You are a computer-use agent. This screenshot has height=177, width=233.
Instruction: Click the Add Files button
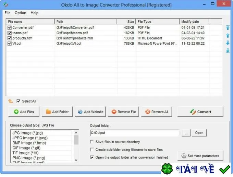coord(24,112)
